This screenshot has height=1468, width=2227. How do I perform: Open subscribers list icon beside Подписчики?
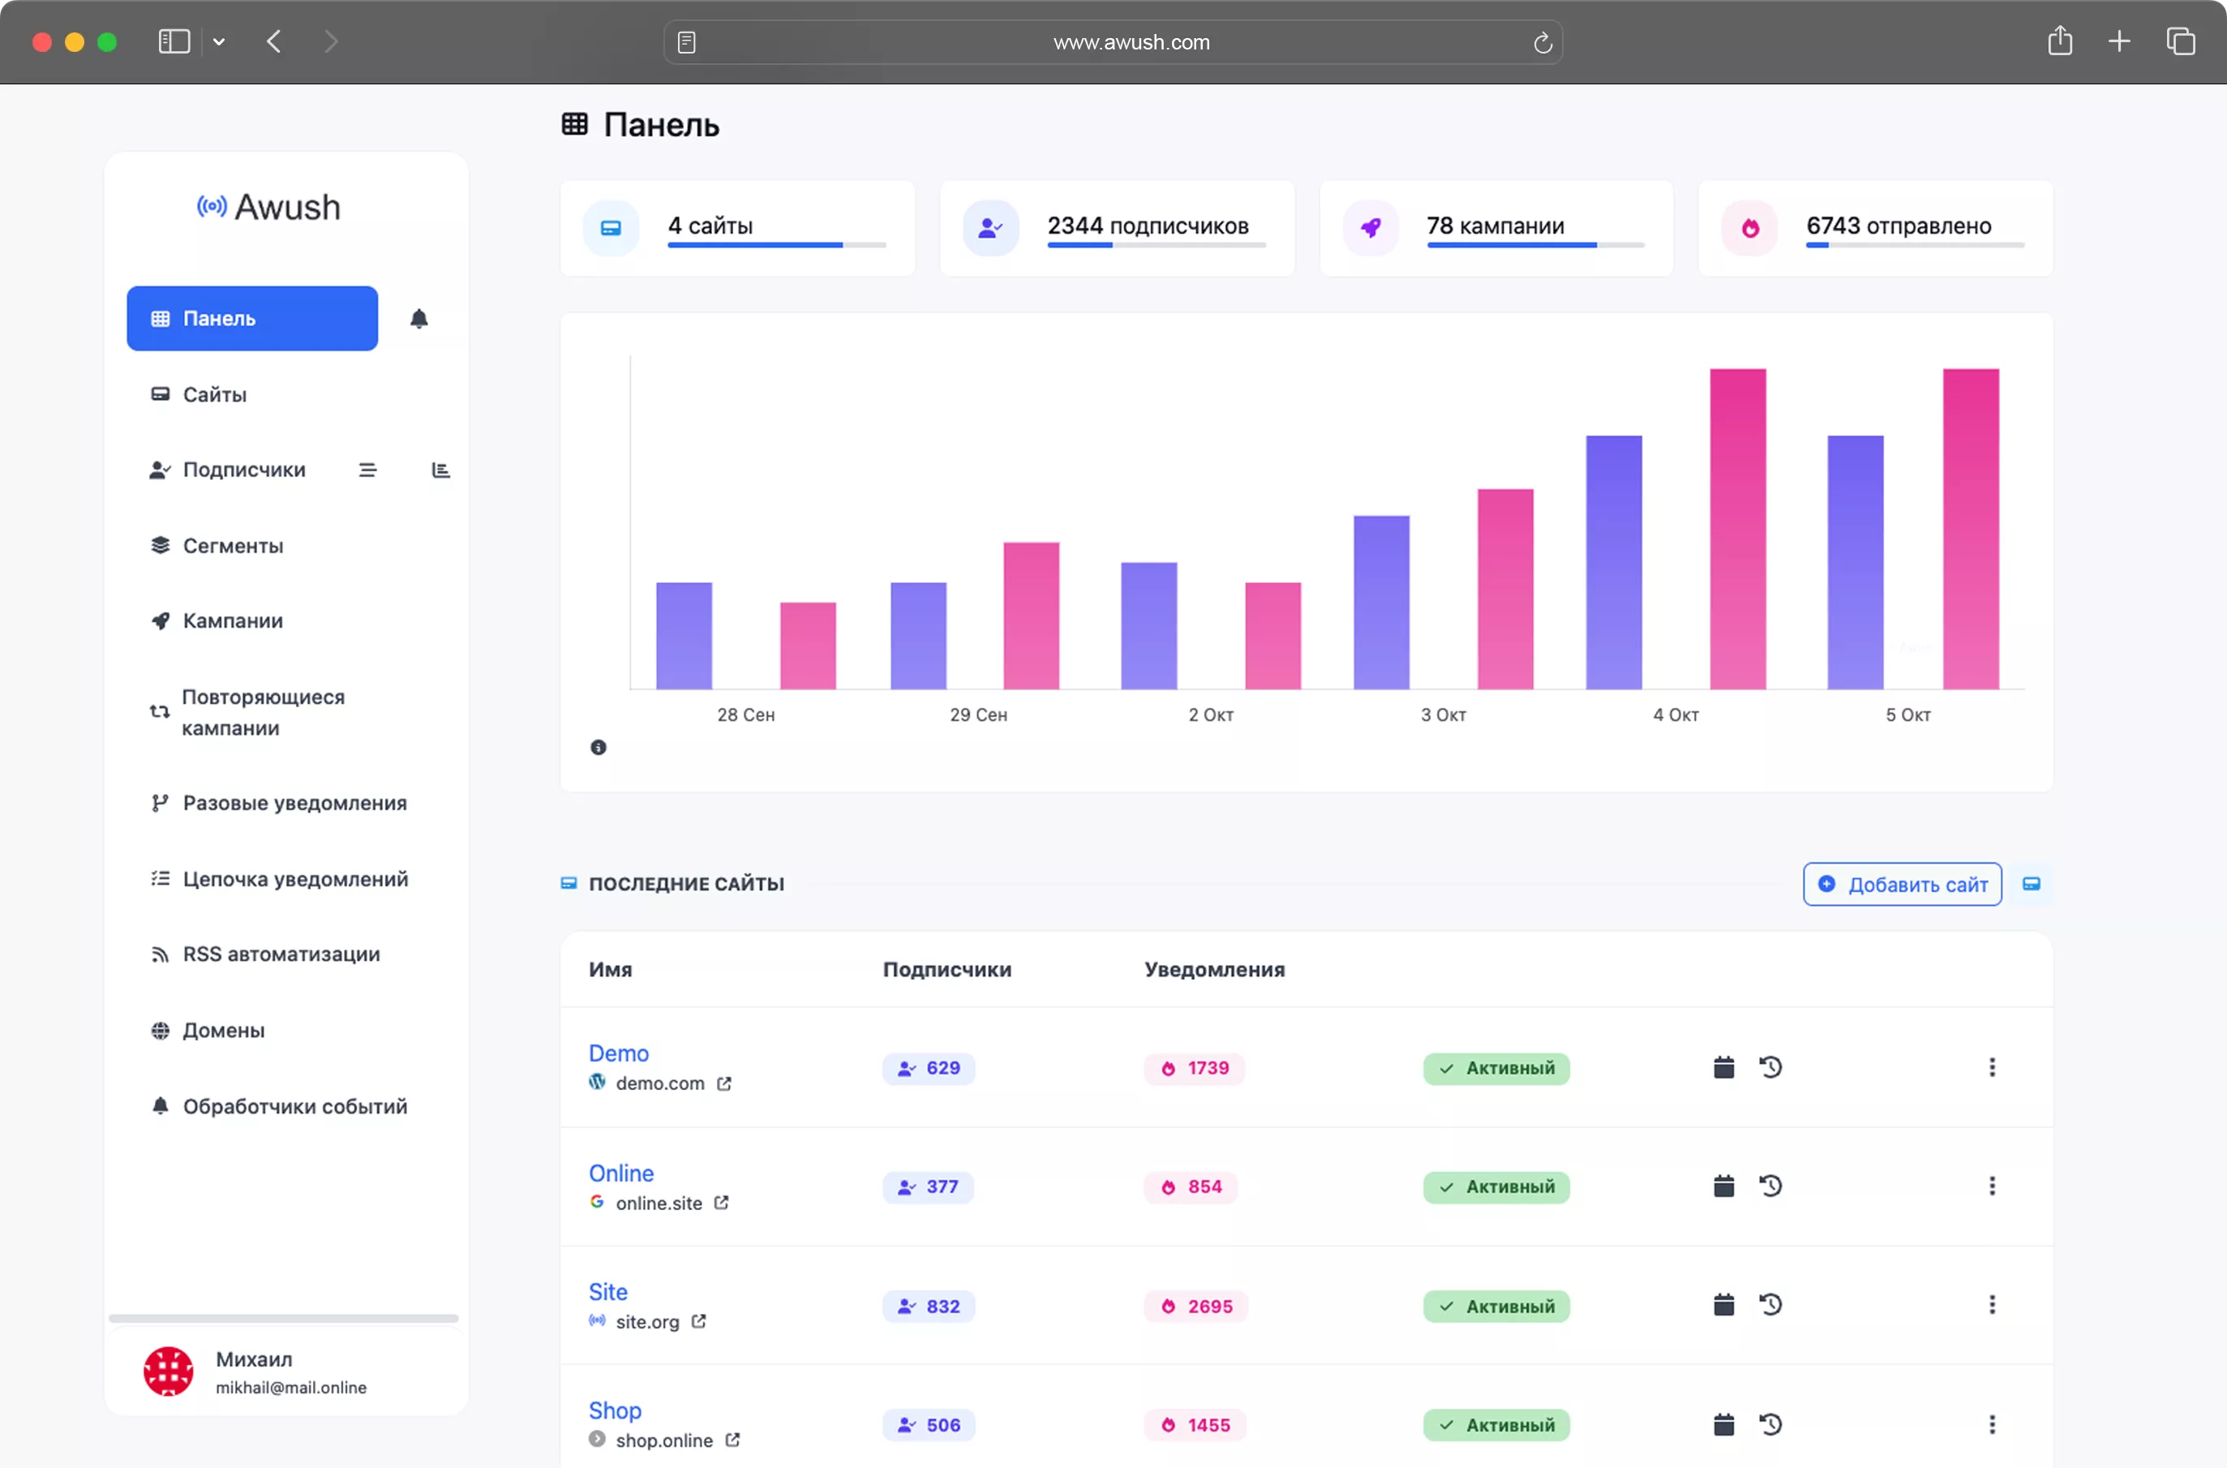(367, 470)
